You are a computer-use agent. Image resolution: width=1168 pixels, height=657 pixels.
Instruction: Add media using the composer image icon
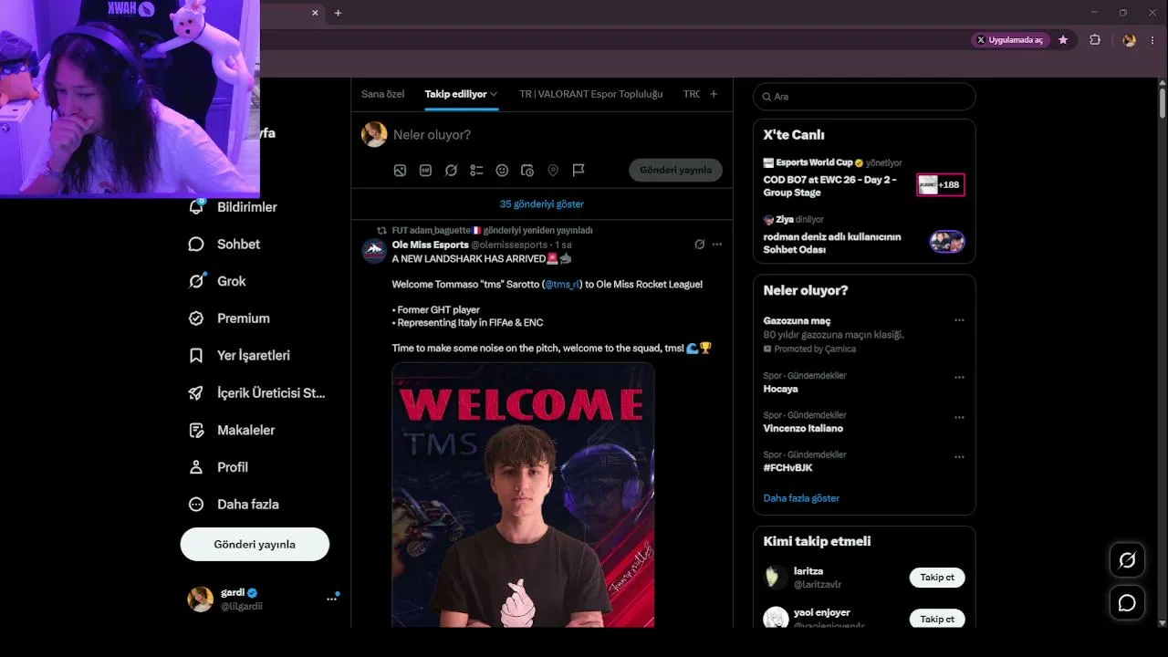pos(400,171)
